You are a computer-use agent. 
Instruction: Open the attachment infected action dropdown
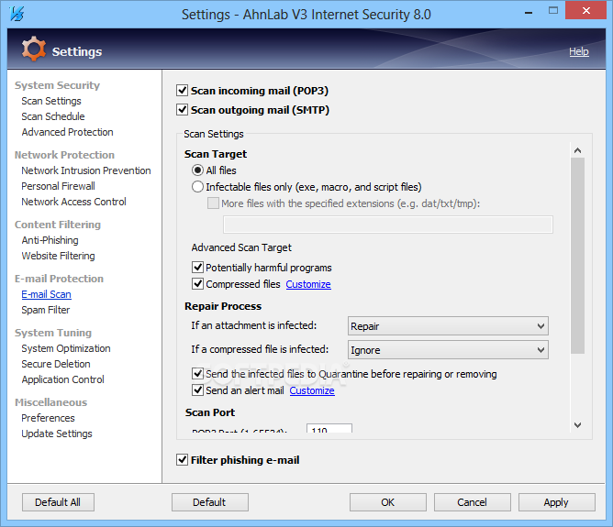(448, 326)
